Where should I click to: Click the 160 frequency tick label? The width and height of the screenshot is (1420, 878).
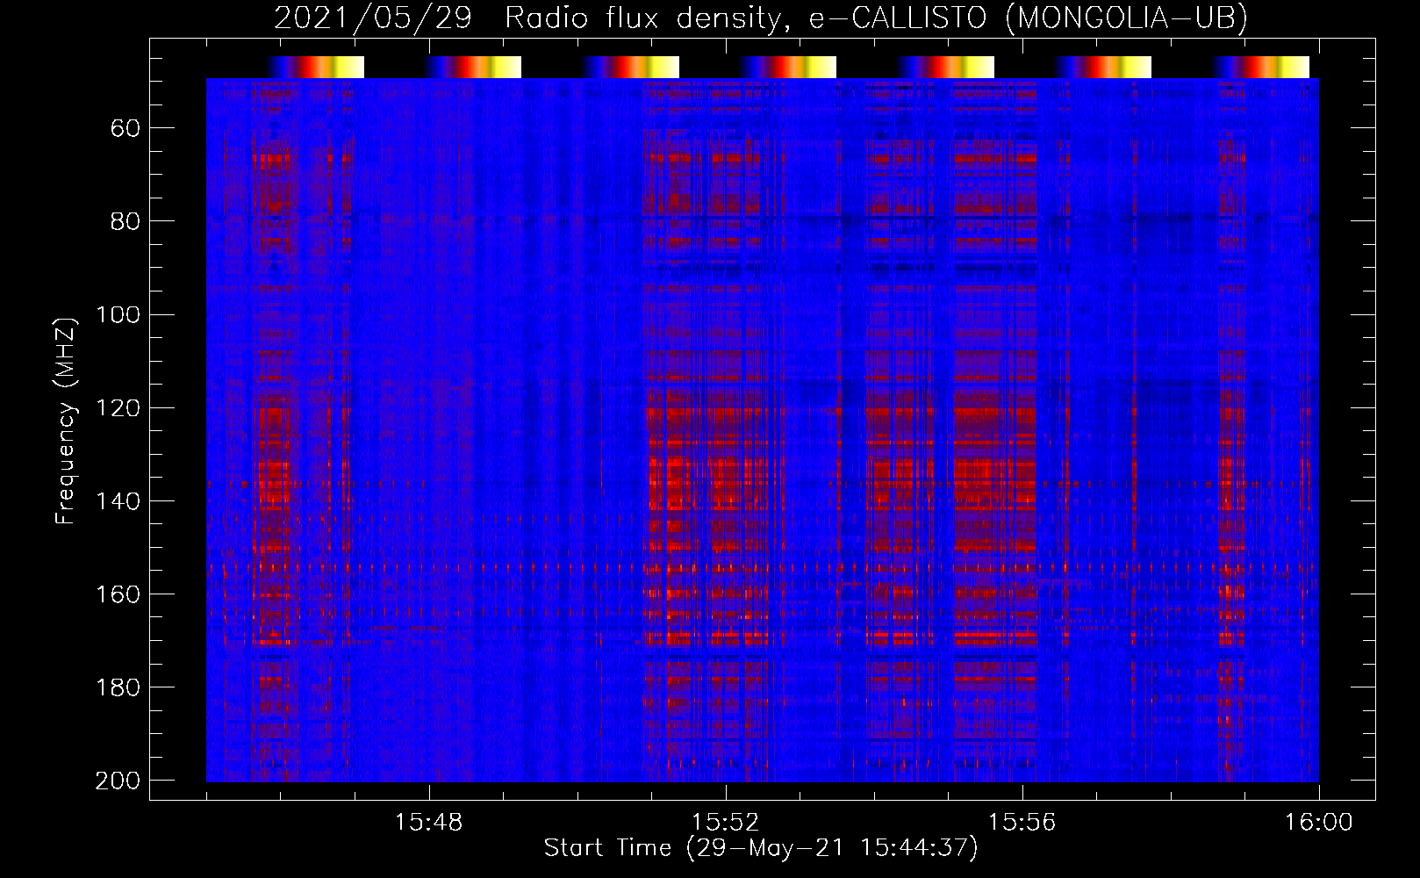pos(118,594)
